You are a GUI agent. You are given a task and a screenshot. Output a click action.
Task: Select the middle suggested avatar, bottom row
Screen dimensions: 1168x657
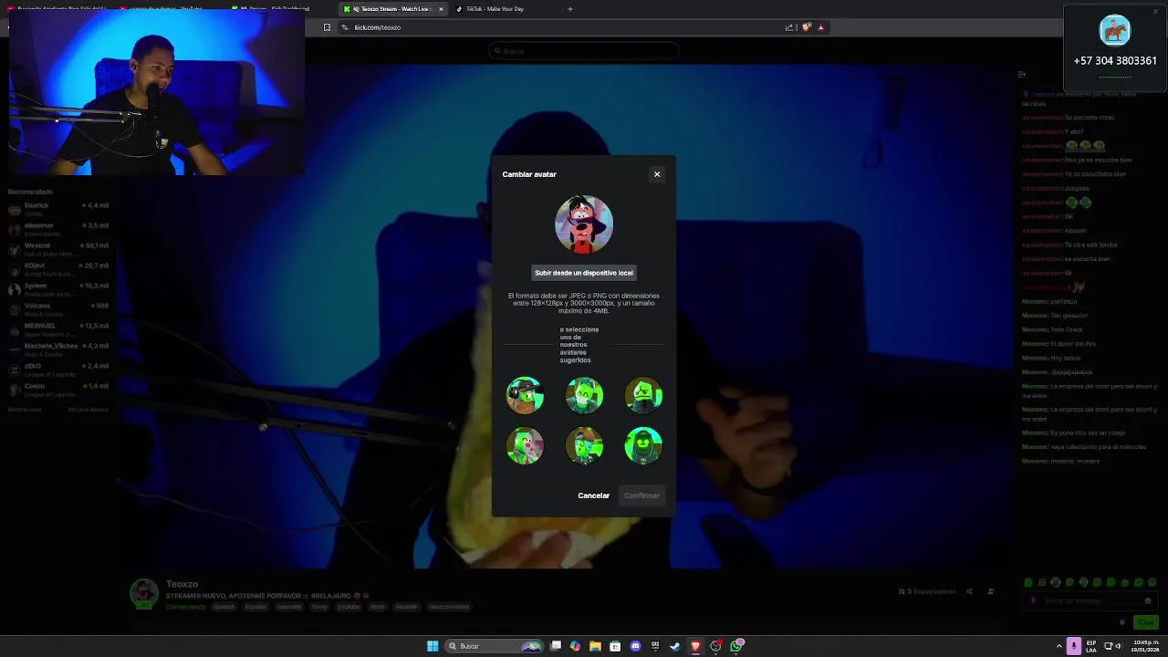click(584, 446)
